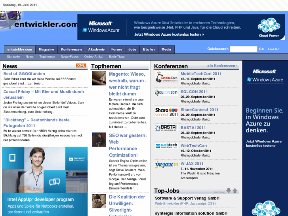Open the Magento Wieso weshalb warum headline
Image resolution: width=288 pixels, height=216 pixels.
point(128,84)
